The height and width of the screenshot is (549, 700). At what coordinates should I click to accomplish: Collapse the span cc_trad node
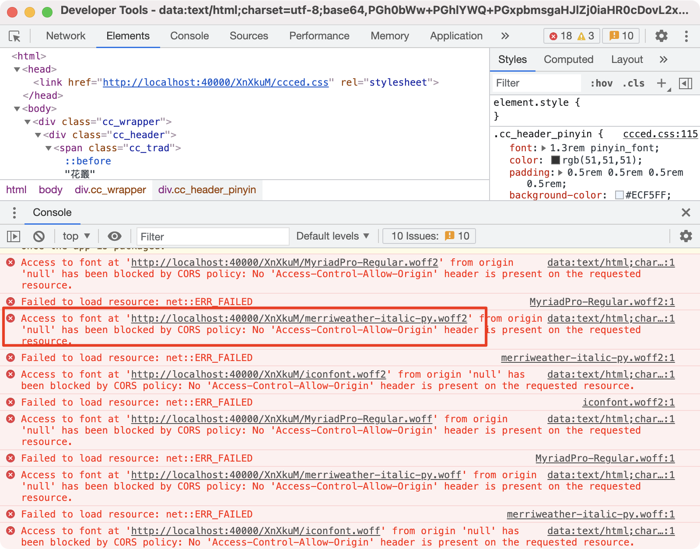pos(49,148)
